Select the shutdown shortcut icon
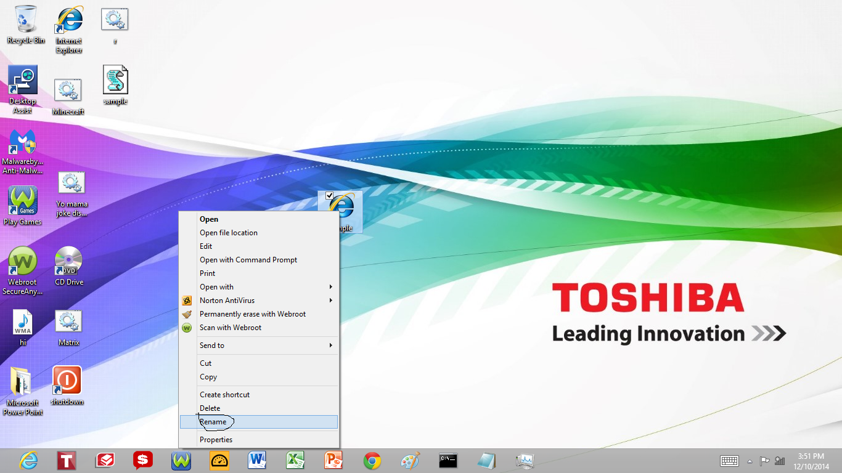 pos(67,386)
